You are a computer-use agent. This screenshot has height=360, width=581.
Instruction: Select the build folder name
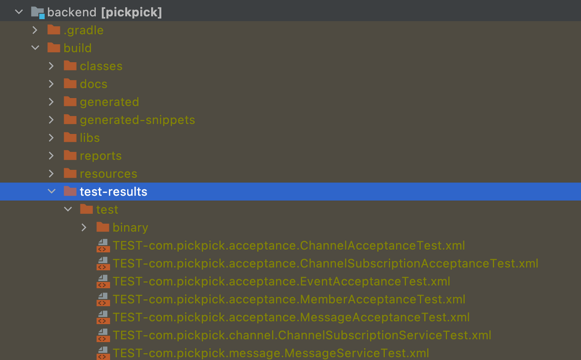(78, 48)
